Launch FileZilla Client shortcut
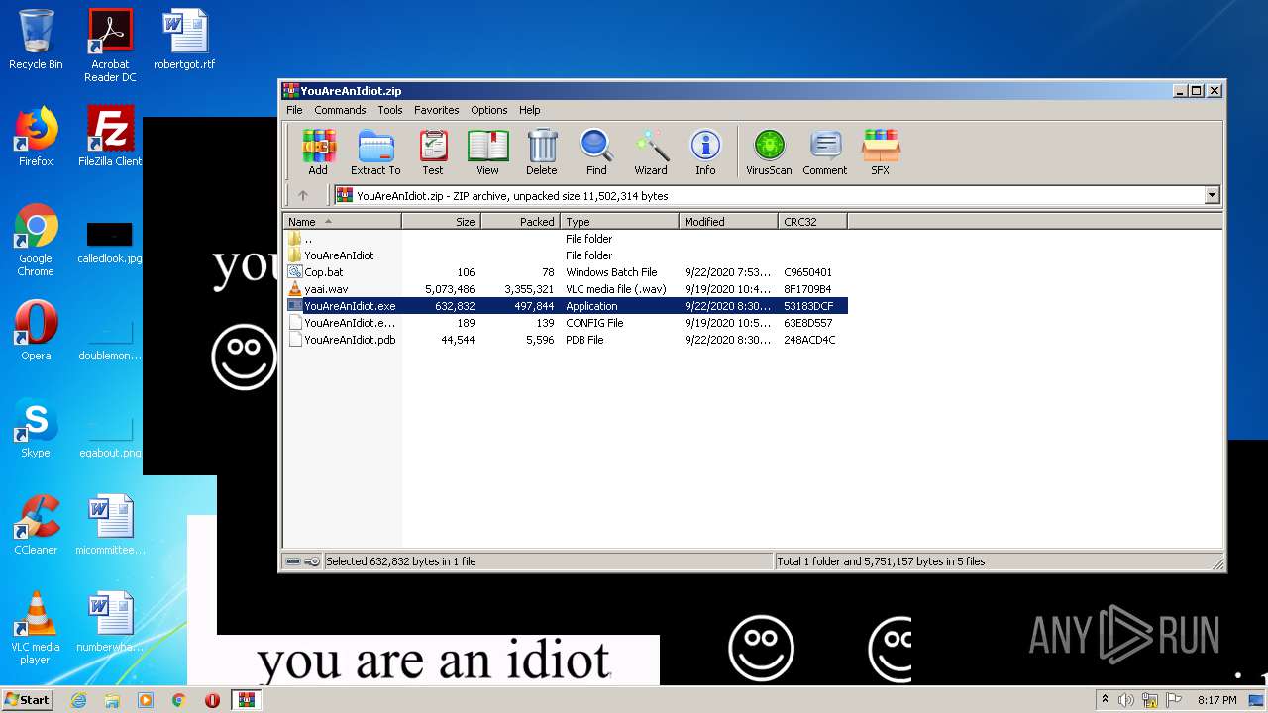 coord(110,137)
